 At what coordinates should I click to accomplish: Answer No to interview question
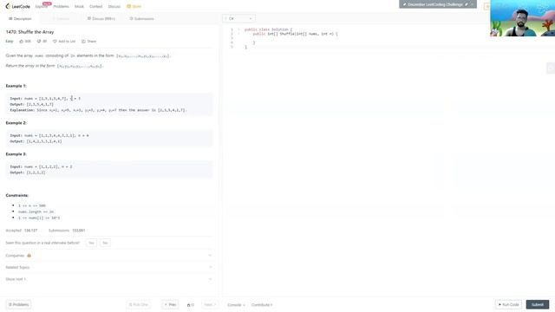point(105,243)
